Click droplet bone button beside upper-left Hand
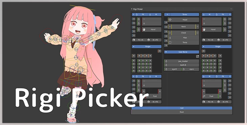247x125 pixels. pos(139,29)
